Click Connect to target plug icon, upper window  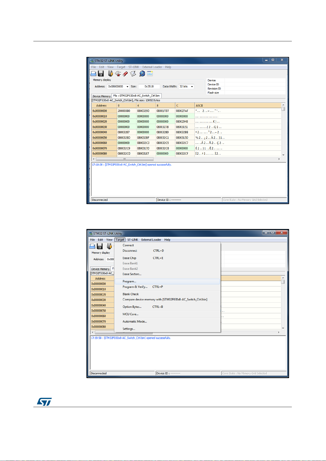coord(110,74)
